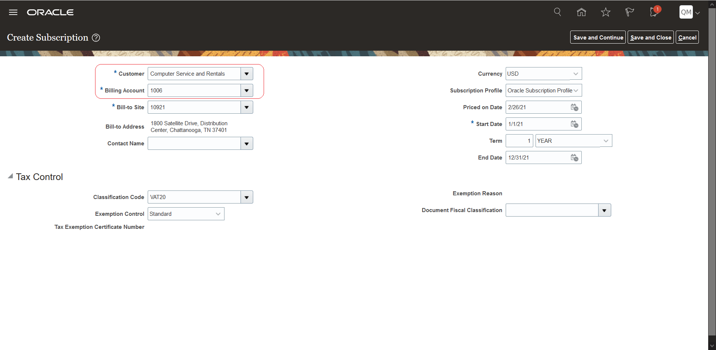The width and height of the screenshot is (716, 350).
Task: Click the Term number field
Action: coord(519,141)
